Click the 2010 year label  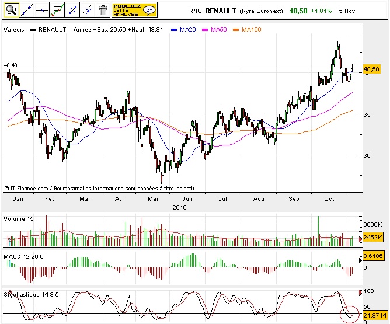[180, 208]
